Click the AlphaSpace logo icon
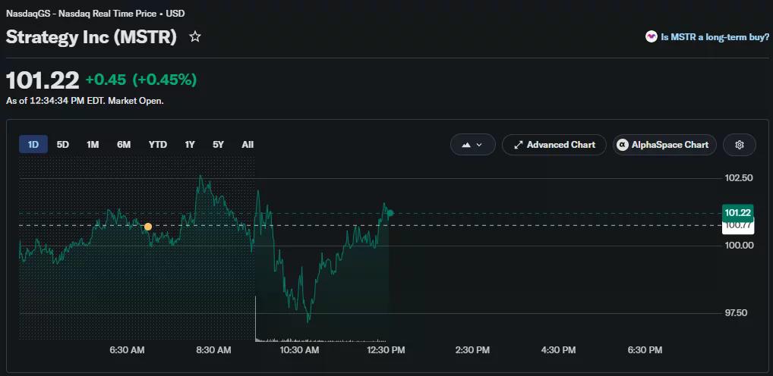This screenshot has width=773, height=376. 623,145
